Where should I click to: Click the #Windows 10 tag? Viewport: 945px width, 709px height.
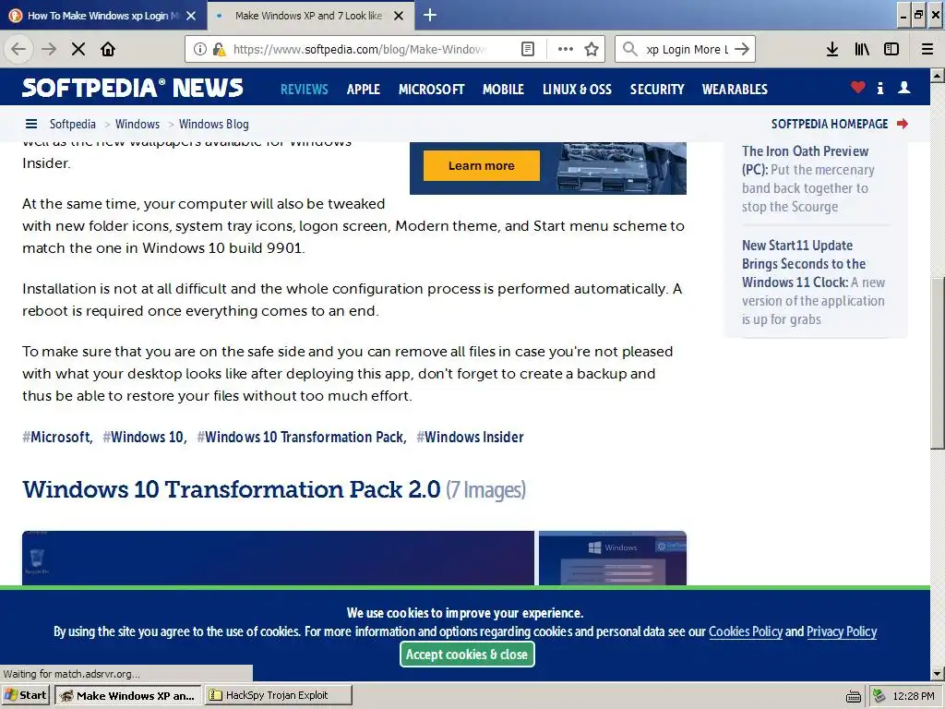pos(145,437)
